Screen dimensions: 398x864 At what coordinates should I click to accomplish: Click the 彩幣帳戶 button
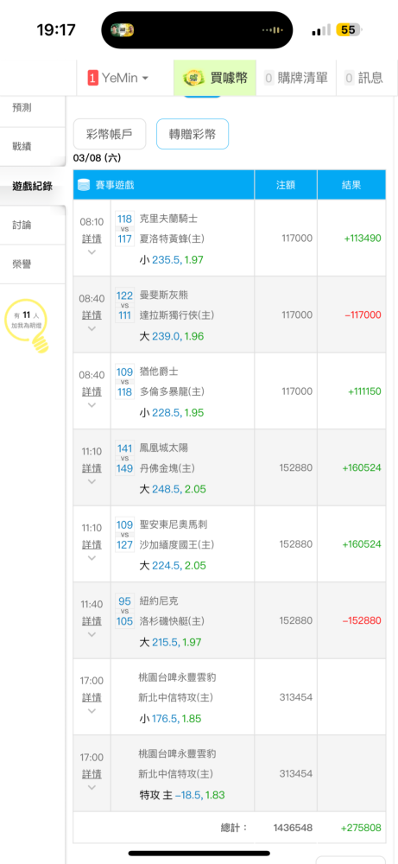click(x=110, y=134)
